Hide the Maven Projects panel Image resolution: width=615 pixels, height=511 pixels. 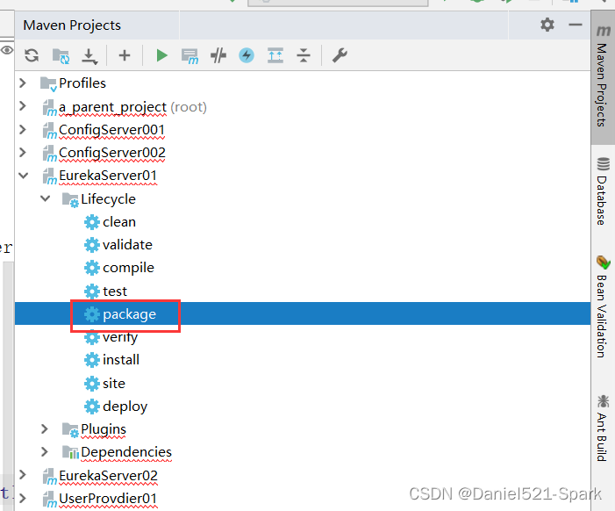tap(576, 25)
